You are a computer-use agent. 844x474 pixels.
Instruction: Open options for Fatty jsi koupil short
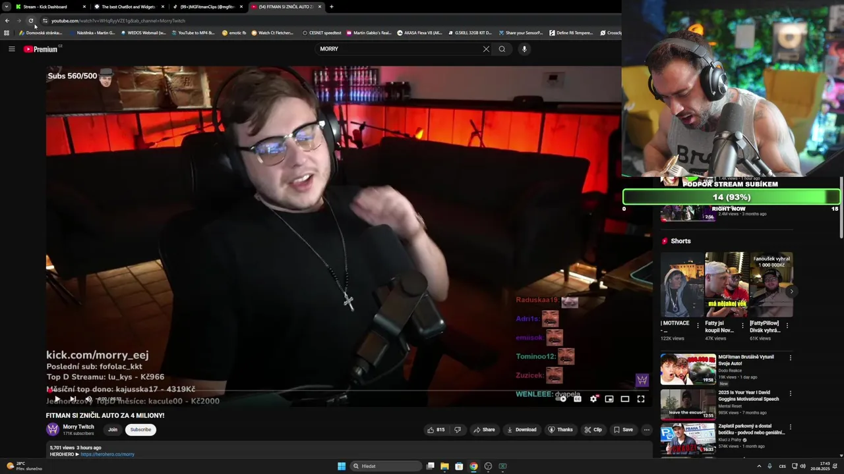point(743,325)
